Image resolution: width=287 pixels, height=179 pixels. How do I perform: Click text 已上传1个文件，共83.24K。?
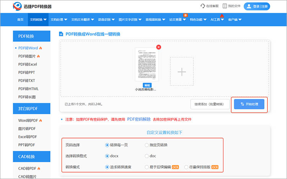[x=84, y=104]
